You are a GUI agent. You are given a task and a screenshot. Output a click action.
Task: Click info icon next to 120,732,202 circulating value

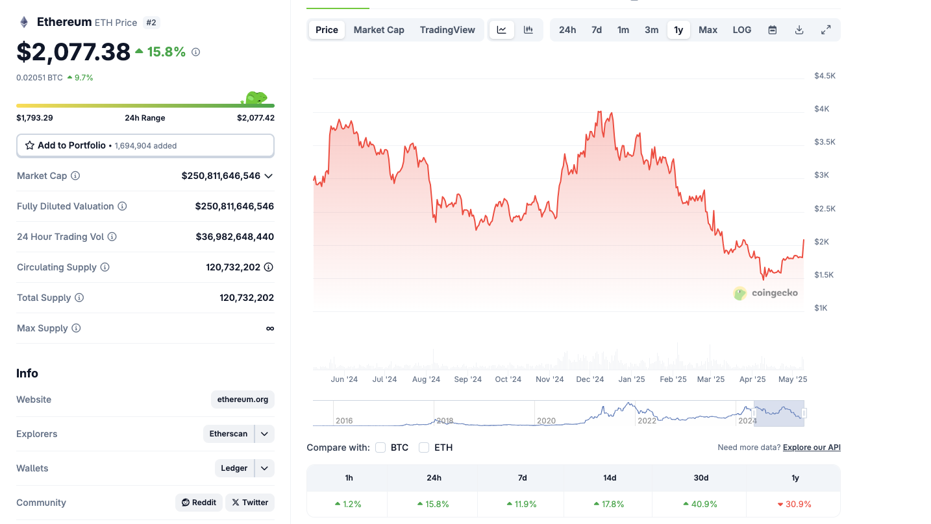click(x=269, y=267)
